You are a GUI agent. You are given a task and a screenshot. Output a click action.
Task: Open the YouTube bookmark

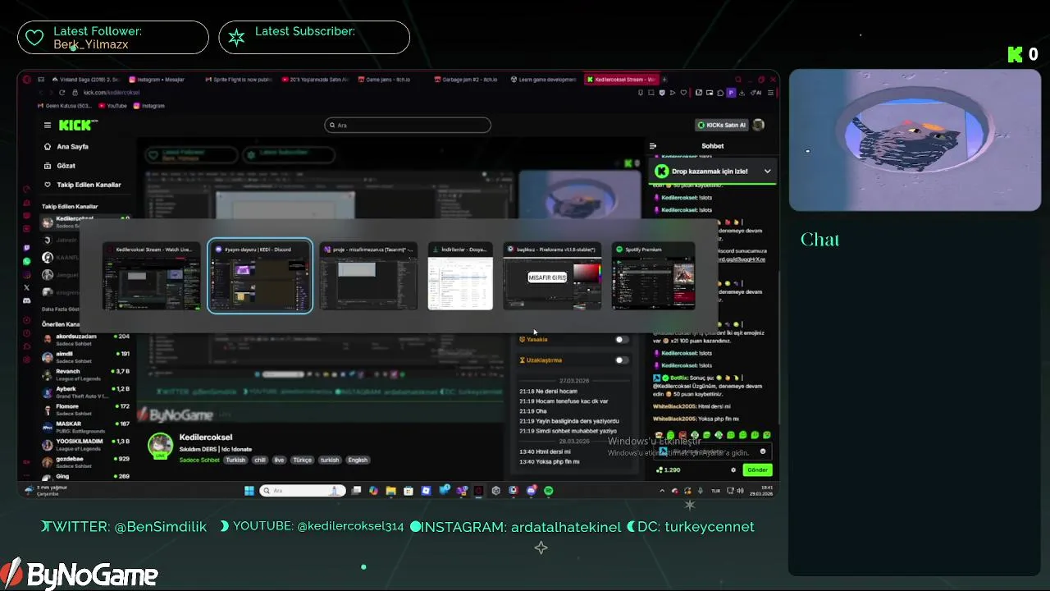[x=113, y=106]
